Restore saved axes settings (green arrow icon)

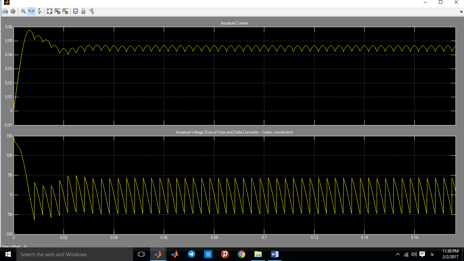pos(65,11)
